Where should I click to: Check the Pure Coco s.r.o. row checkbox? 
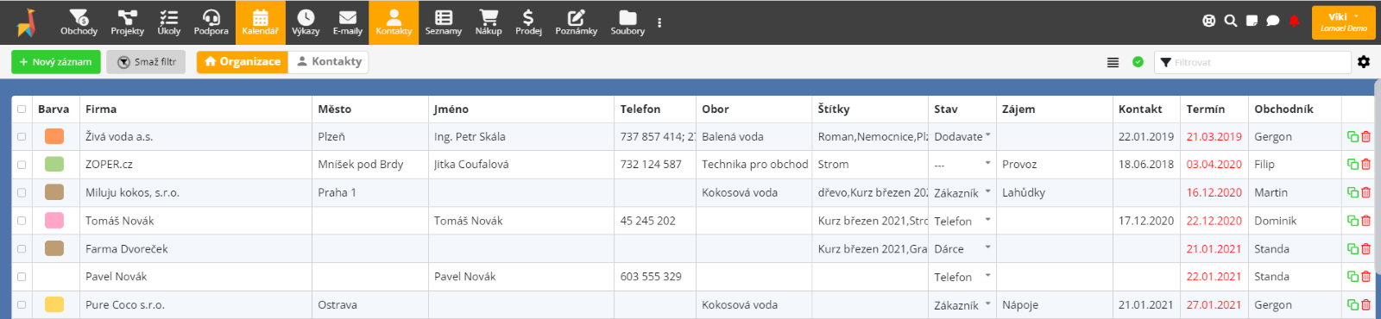[x=22, y=305]
